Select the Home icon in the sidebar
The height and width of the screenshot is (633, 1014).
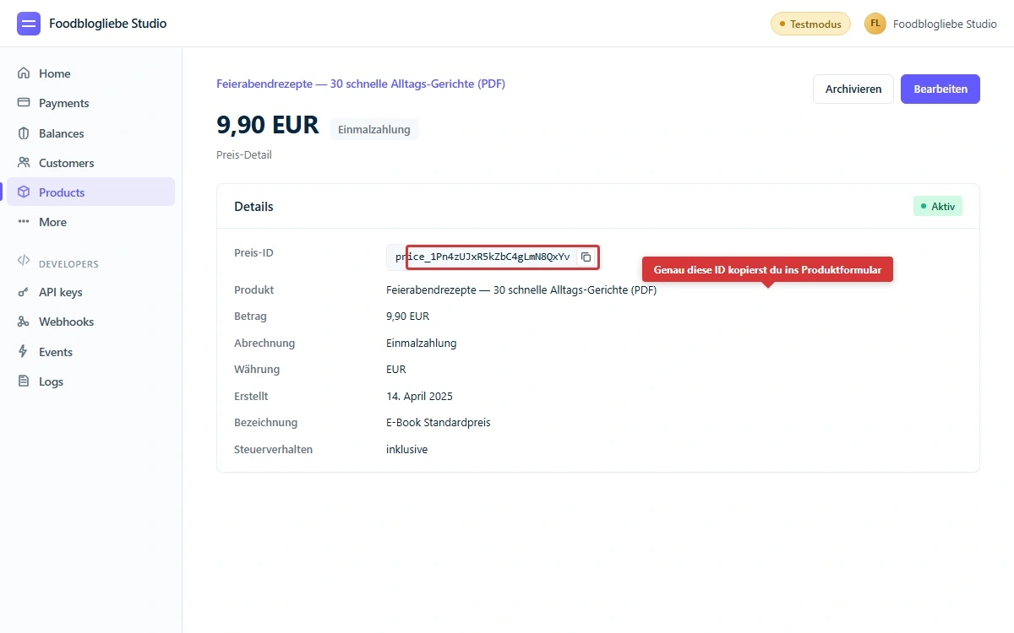point(25,73)
